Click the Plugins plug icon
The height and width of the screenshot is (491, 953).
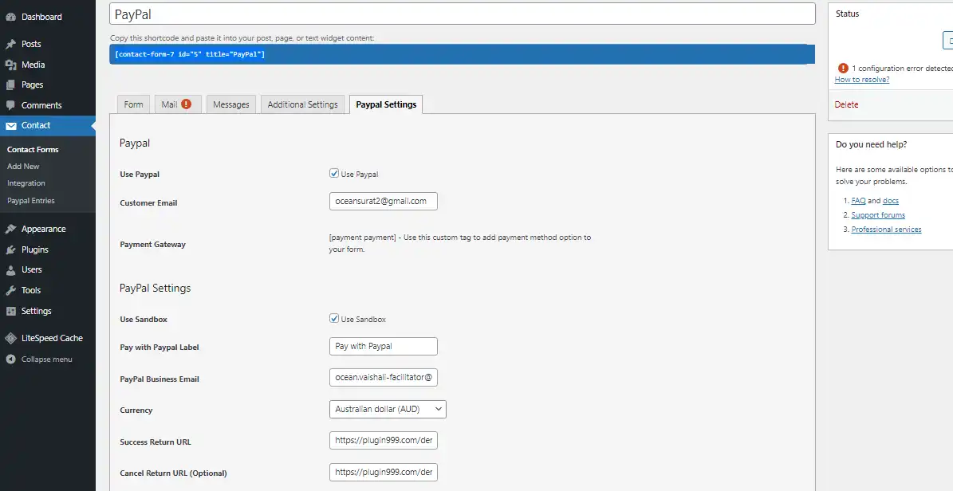[10, 249]
